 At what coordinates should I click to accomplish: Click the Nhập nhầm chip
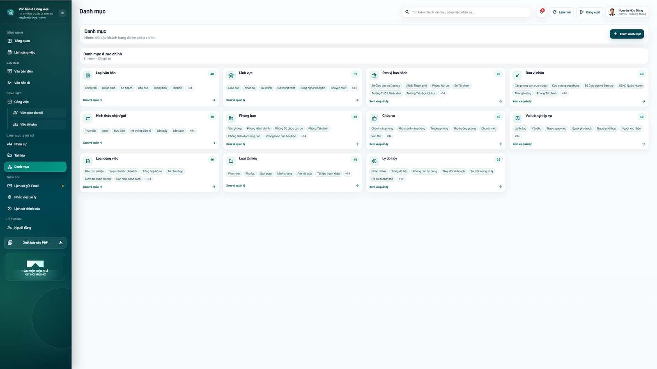(379, 171)
